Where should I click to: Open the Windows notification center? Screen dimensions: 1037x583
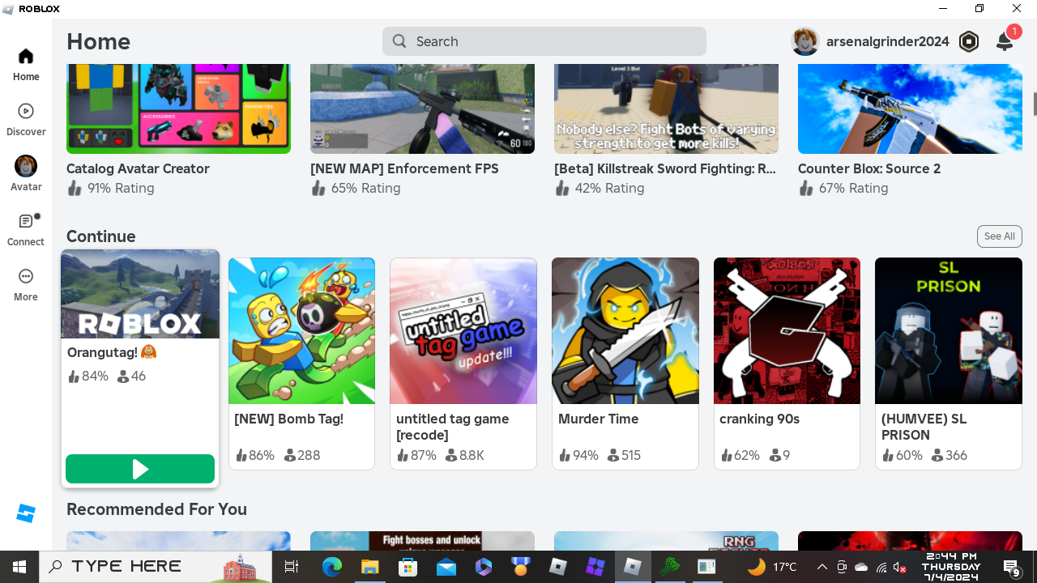(x=1012, y=568)
